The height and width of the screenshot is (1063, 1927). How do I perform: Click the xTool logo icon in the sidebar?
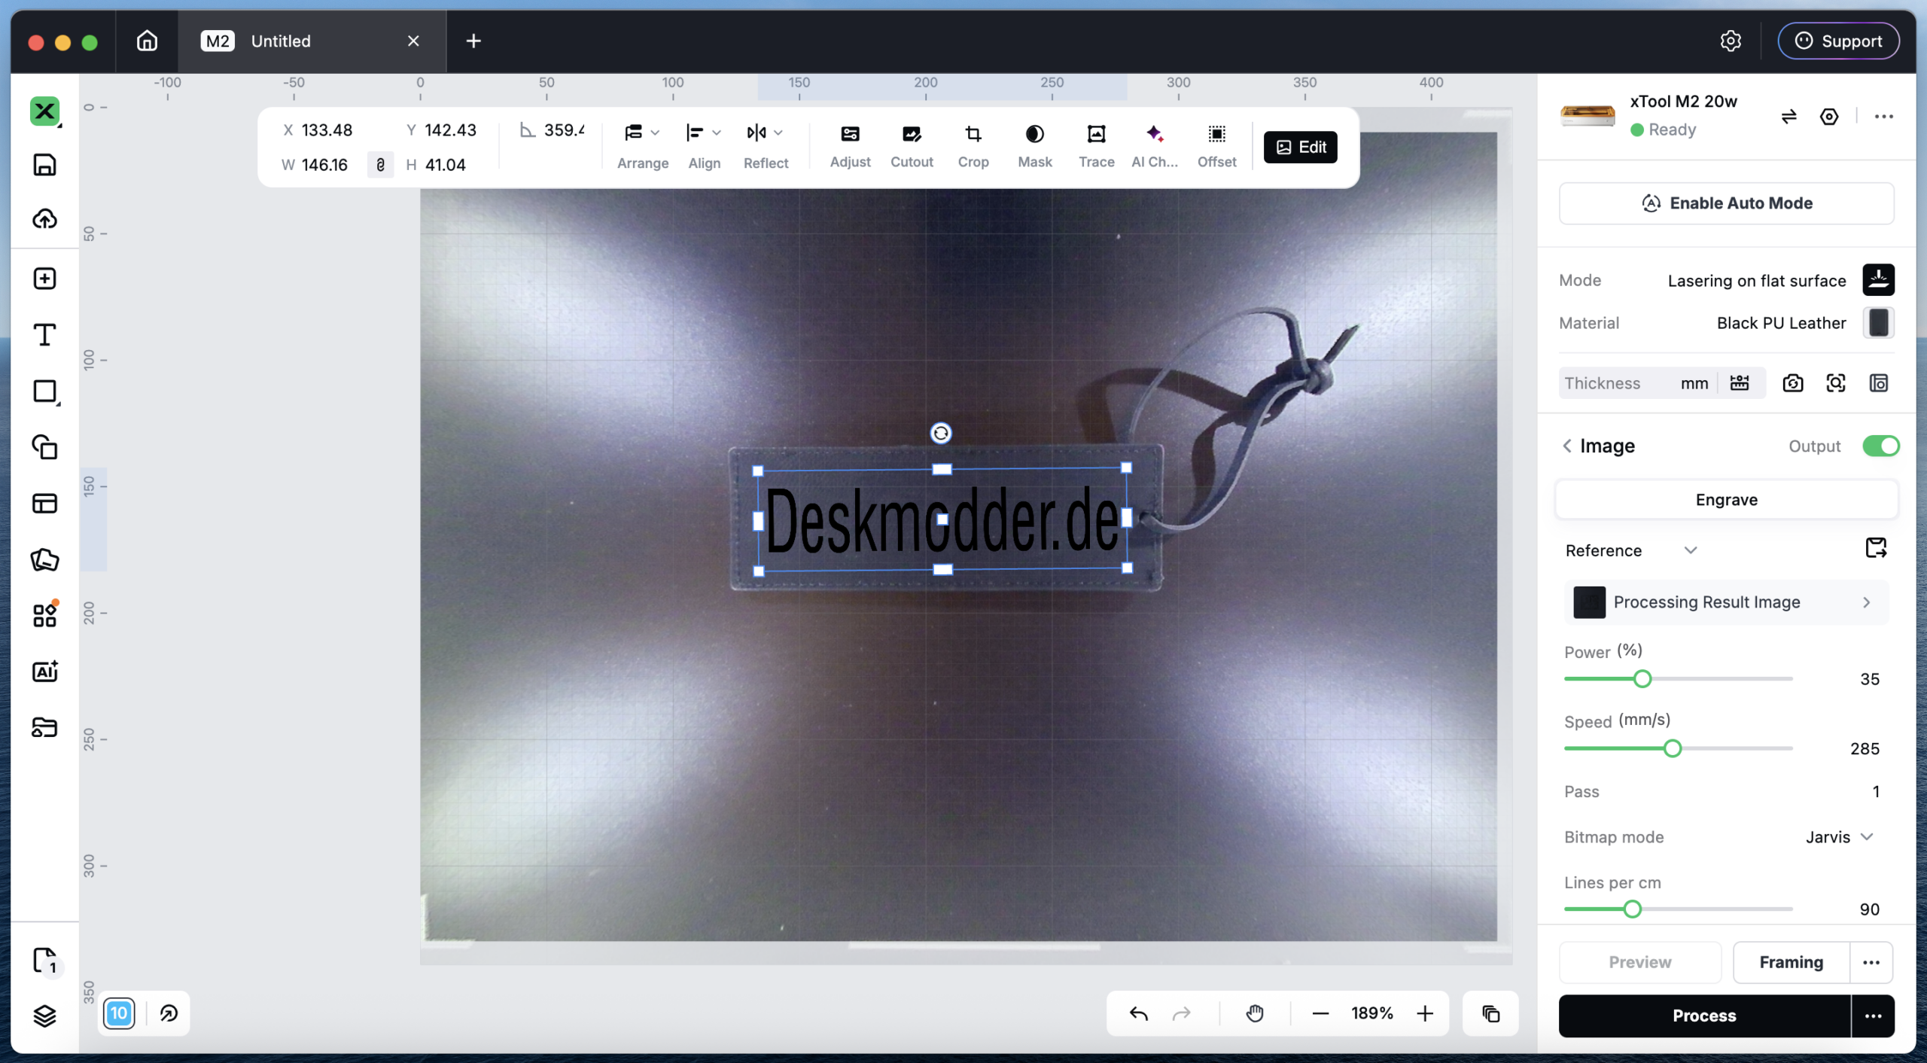[44, 111]
